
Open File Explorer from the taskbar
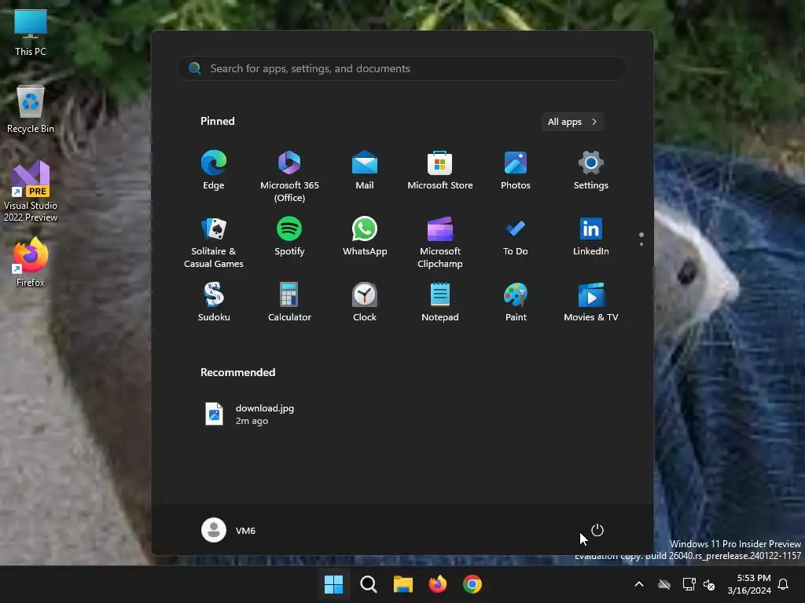403,584
